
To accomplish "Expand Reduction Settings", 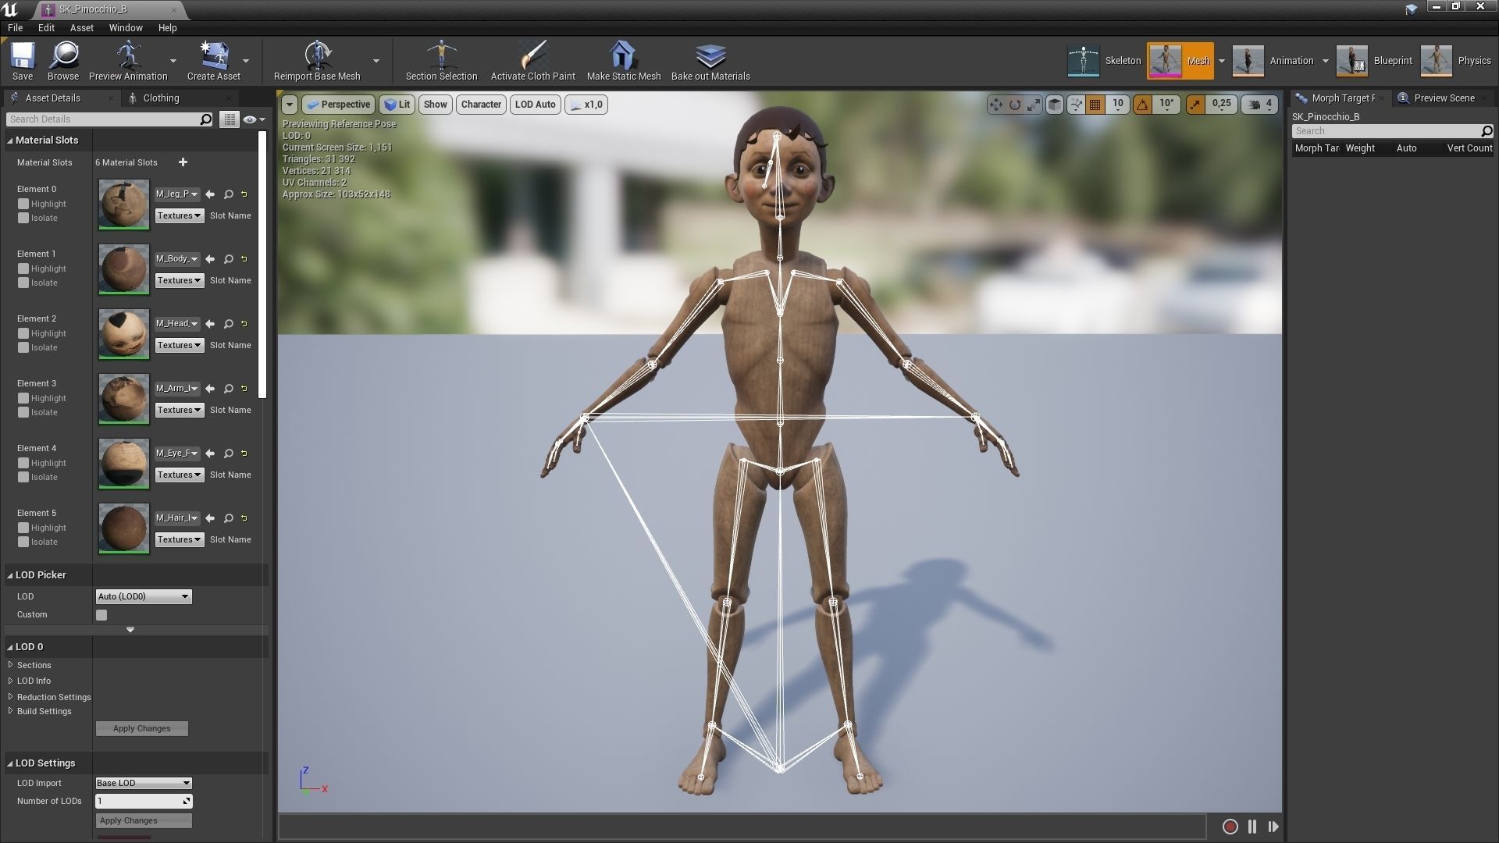I will click(x=11, y=696).
